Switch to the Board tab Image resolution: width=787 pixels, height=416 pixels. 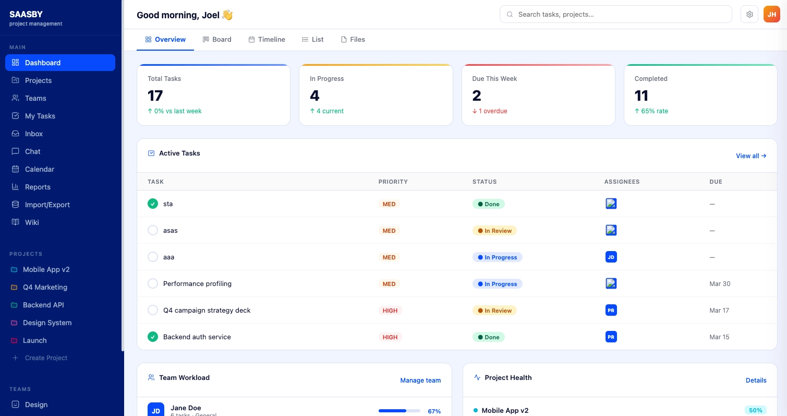click(217, 40)
